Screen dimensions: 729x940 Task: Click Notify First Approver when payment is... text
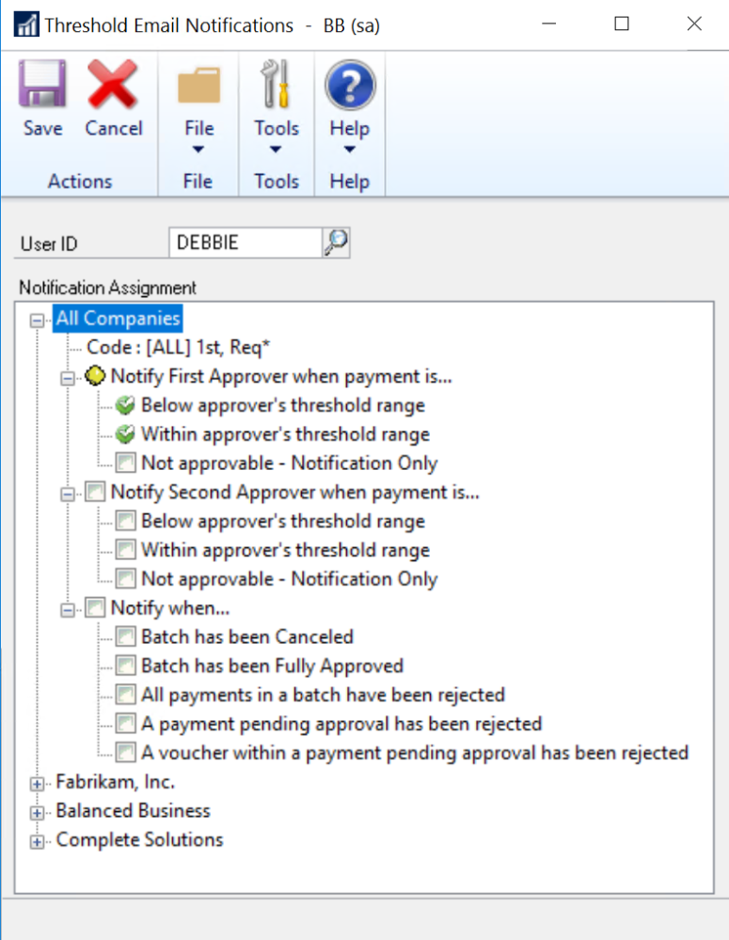tap(281, 376)
